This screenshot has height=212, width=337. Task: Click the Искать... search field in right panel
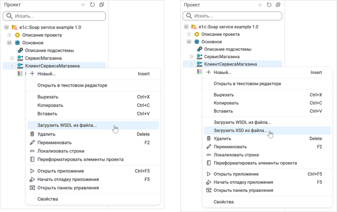click(x=237, y=16)
